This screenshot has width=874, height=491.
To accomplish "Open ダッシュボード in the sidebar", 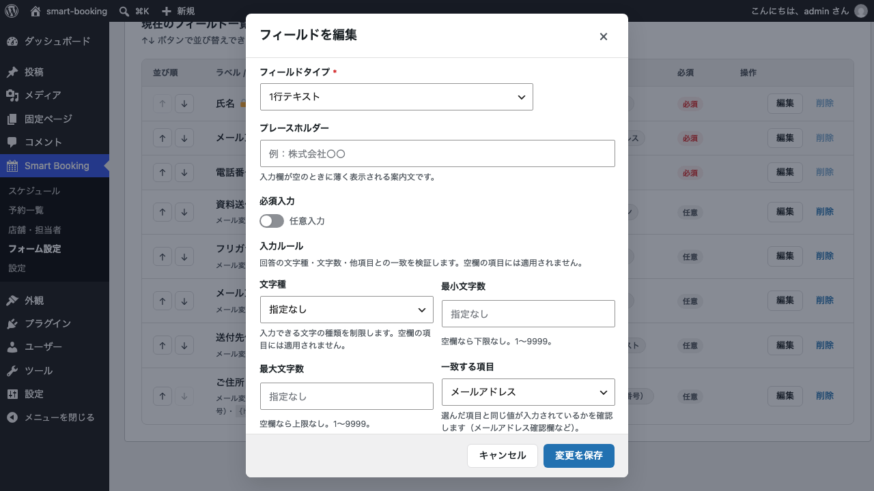I will 55,41.
